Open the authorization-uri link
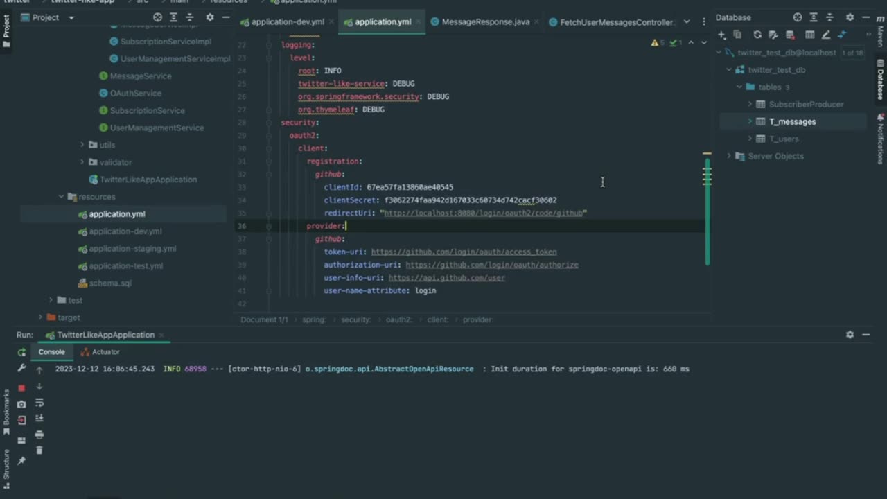 [491, 265]
